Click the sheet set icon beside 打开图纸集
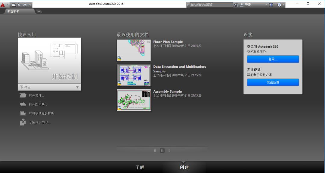Image resolution: width=325 pixels, height=173 pixels. [x=23, y=104]
